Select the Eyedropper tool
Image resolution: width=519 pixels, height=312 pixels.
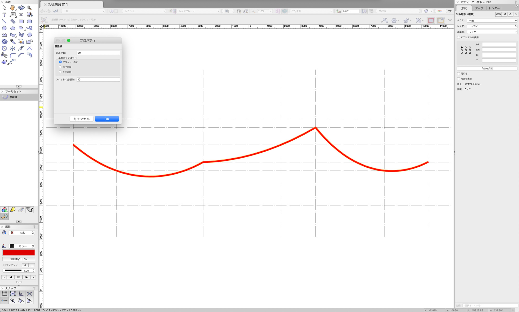[13, 41]
